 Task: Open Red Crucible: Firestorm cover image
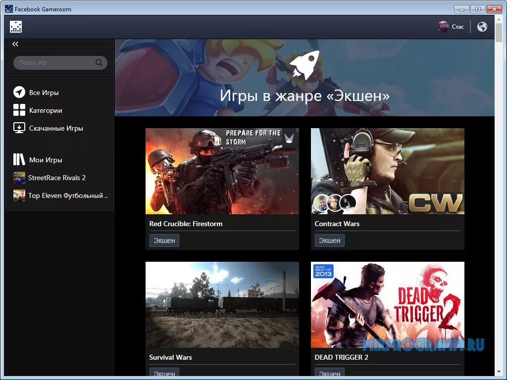pyautogui.click(x=222, y=171)
